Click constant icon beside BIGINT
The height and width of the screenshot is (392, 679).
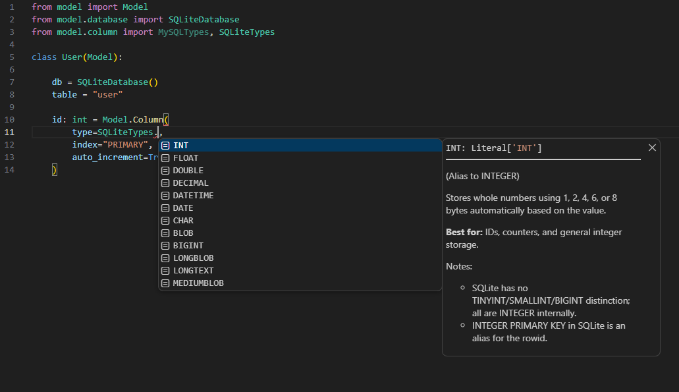point(165,246)
